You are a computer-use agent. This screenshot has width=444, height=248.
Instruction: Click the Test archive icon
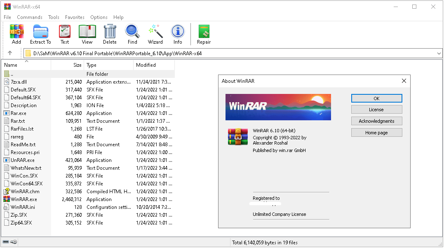click(65, 31)
